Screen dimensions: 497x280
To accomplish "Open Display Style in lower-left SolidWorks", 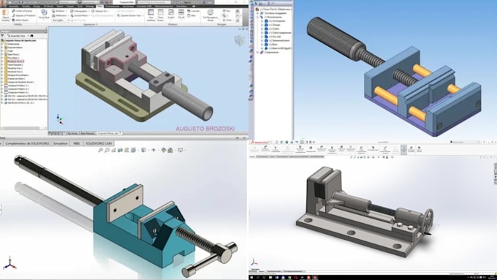I will [144, 150].
